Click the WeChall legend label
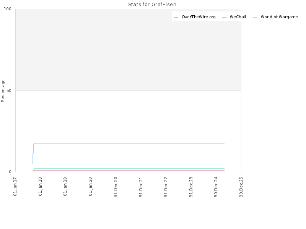 [x=238, y=17]
